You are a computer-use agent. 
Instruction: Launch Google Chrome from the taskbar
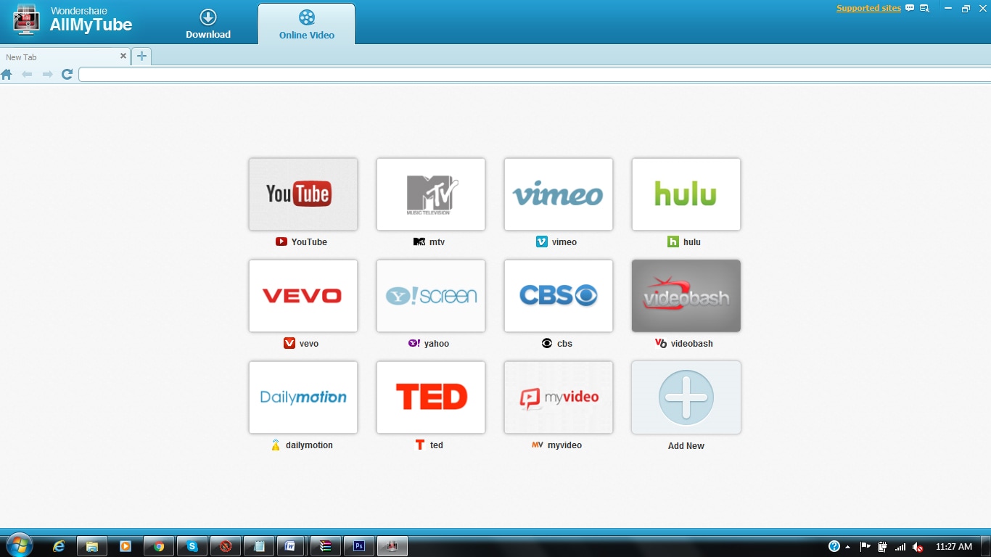(159, 546)
